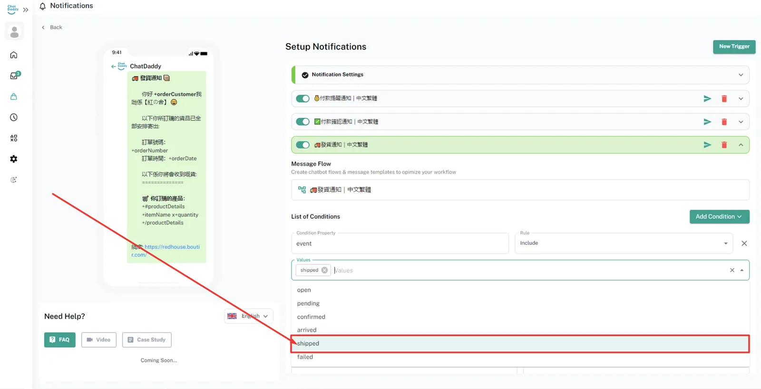
Task: Open the settings gear in sidebar
Action: coord(14,159)
